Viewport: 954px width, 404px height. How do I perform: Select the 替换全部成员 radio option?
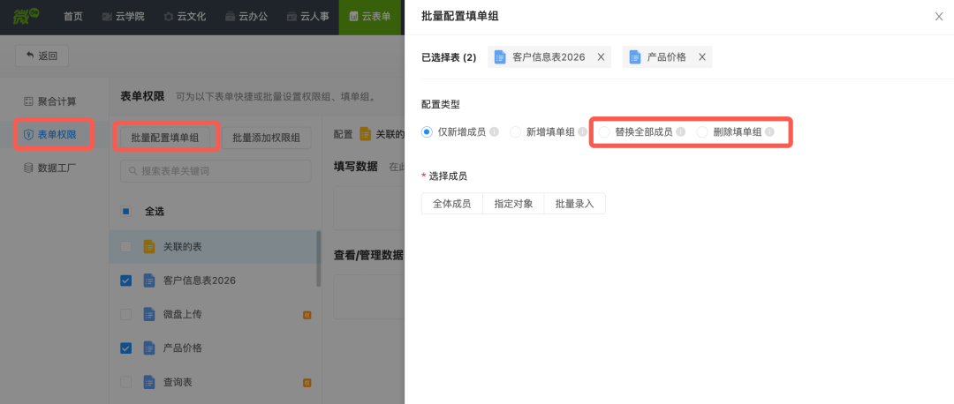point(605,132)
